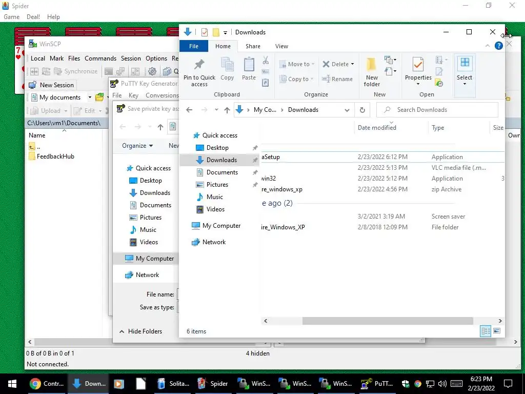Click the Edit document icon in Open group

(x=439, y=71)
